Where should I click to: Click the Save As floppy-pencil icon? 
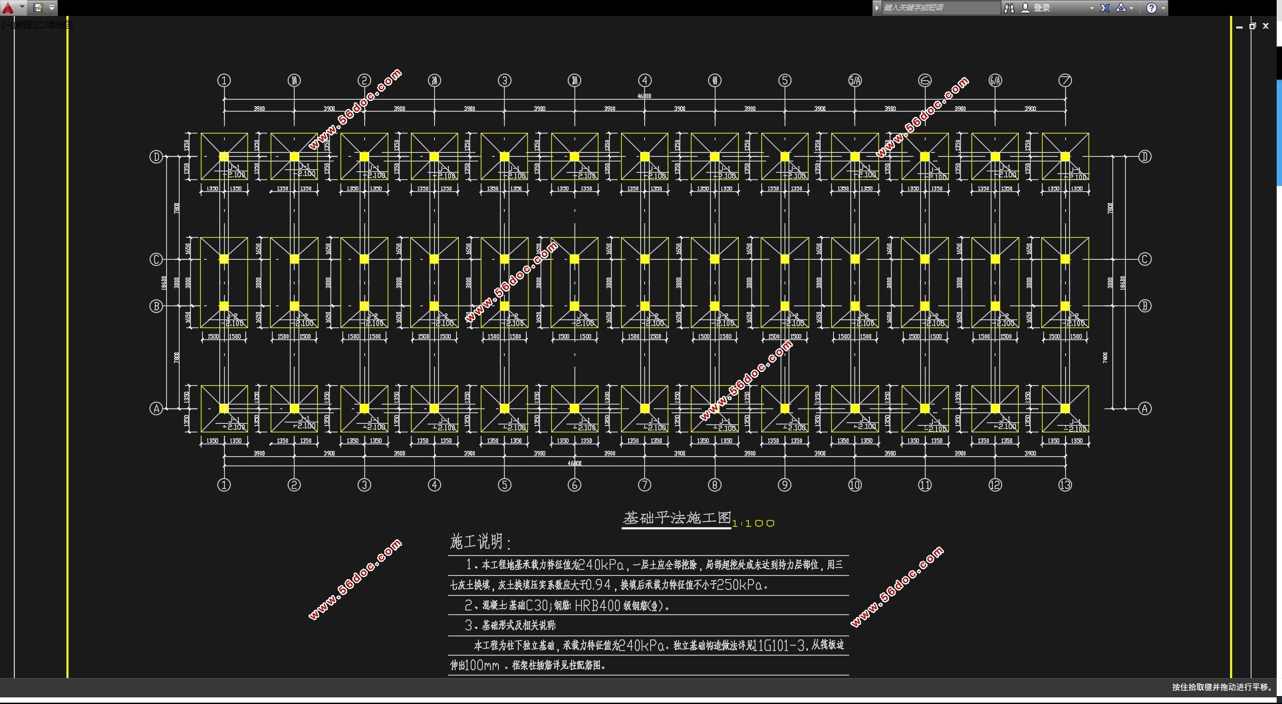[39, 8]
